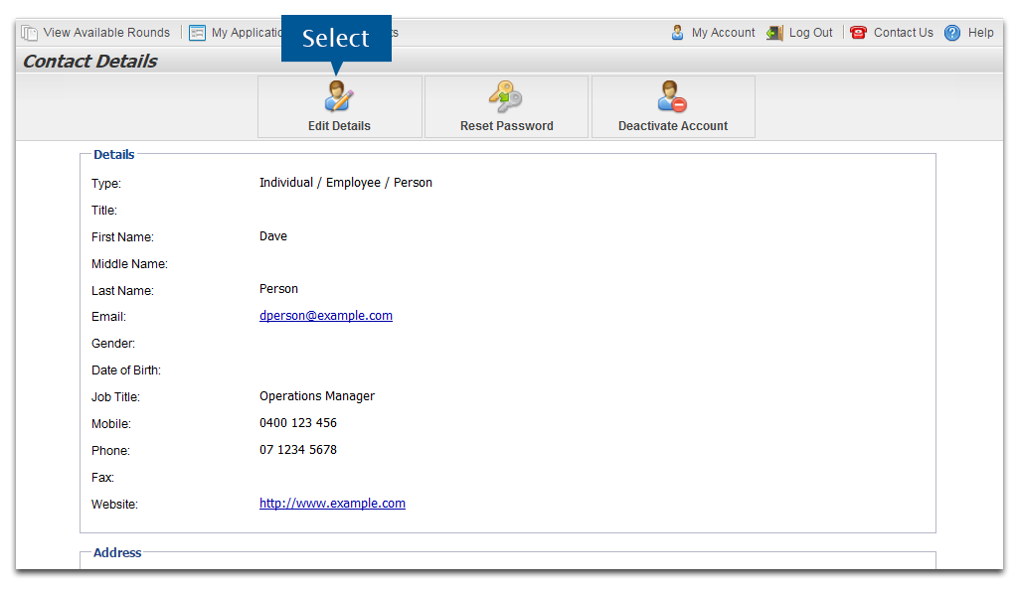Select the Edit Details button label
This screenshot has height=590, width=1018.
340,126
